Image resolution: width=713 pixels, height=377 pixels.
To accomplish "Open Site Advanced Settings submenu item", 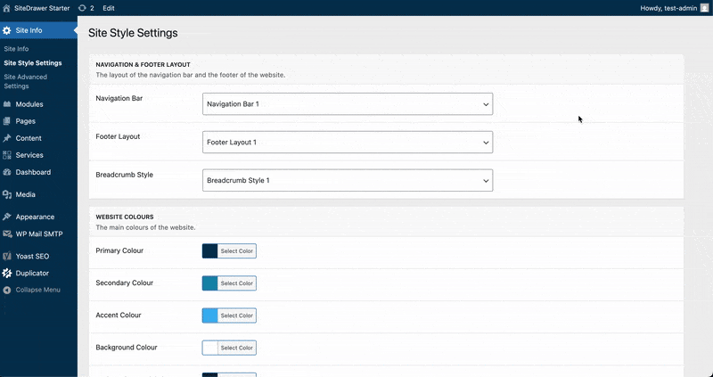I will 26,81.
